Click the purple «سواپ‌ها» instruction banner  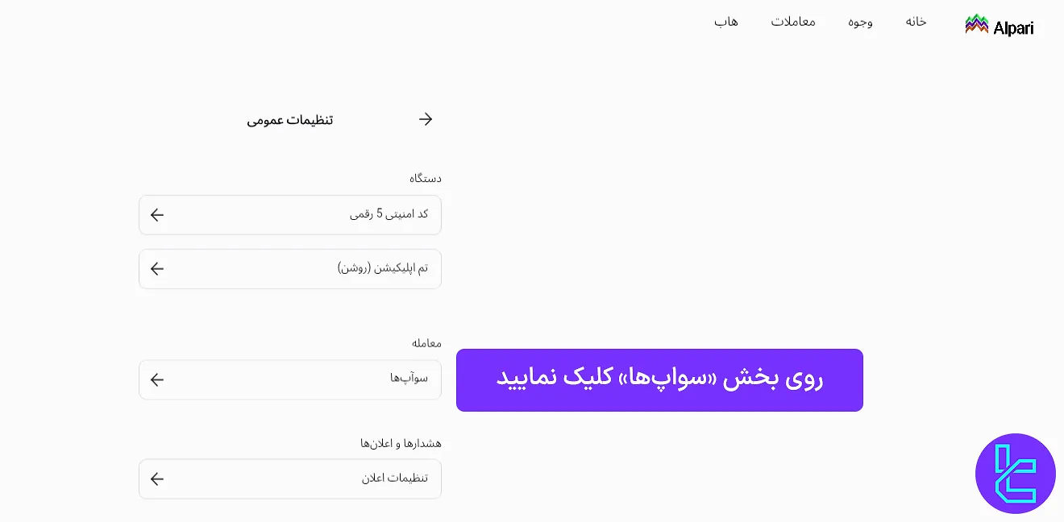click(x=659, y=379)
